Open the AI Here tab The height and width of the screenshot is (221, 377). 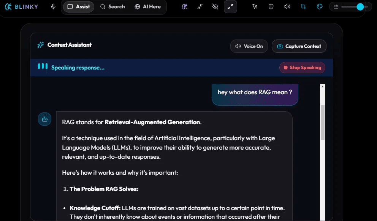147,7
